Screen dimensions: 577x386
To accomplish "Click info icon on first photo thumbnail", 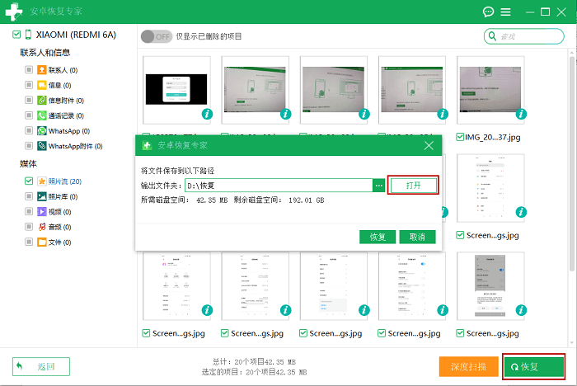I will (x=207, y=114).
